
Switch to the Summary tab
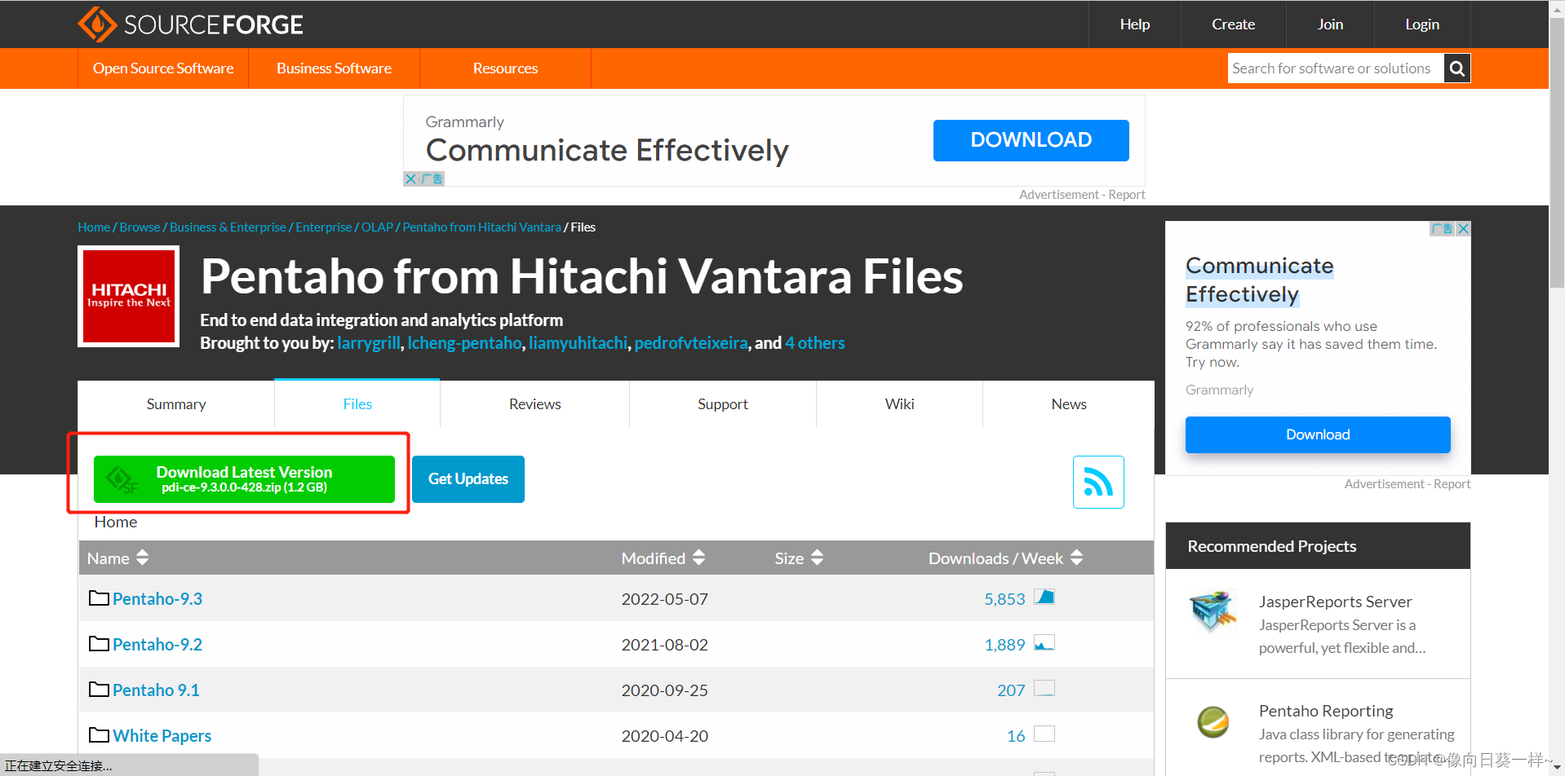click(176, 404)
